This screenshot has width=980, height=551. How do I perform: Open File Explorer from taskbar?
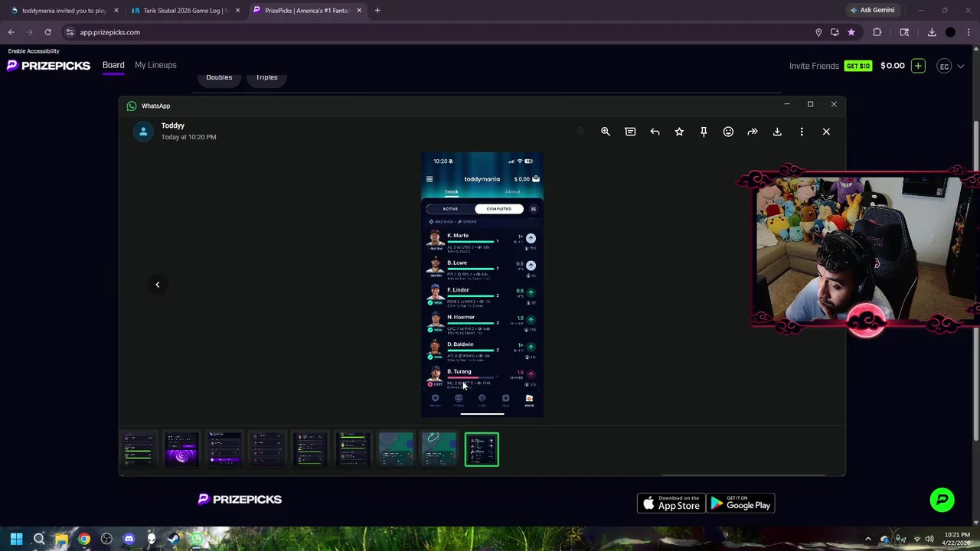[x=61, y=539]
